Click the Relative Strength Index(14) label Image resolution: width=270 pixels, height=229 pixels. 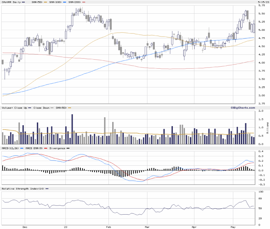pos(23,189)
